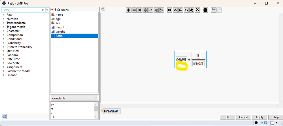Insert a multiplication operator
The height and width of the screenshot is (126, 283).
(x=139, y=10)
